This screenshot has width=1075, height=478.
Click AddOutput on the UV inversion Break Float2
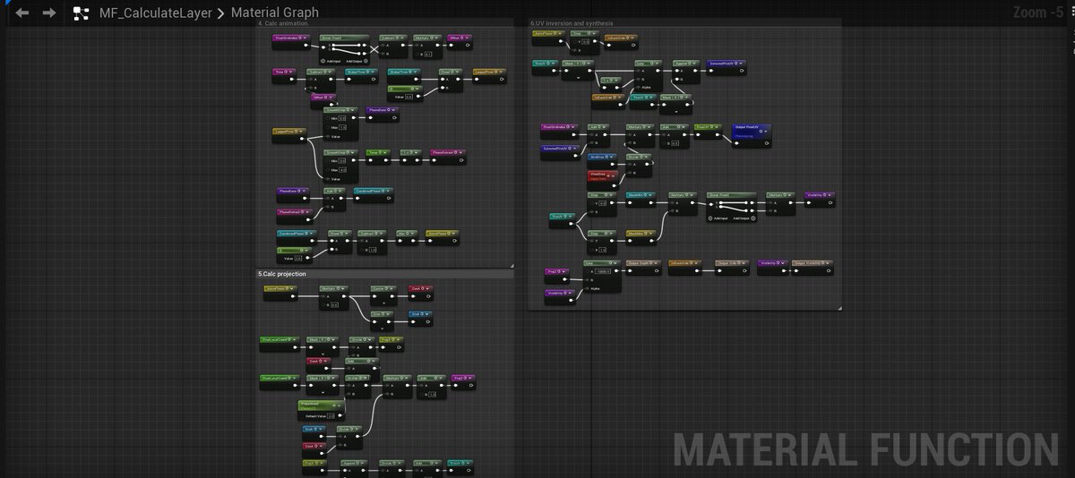click(744, 218)
